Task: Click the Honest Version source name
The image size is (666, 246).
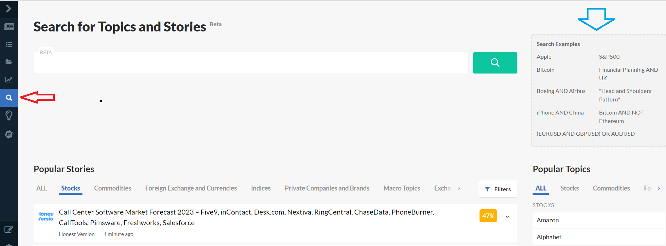Action: [x=76, y=234]
